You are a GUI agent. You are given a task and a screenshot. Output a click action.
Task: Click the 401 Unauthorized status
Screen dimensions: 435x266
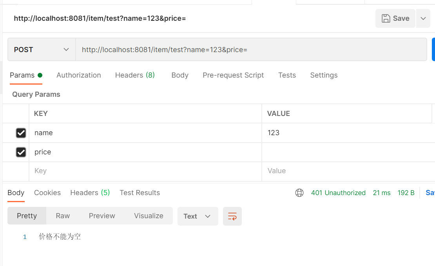tap(338, 193)
